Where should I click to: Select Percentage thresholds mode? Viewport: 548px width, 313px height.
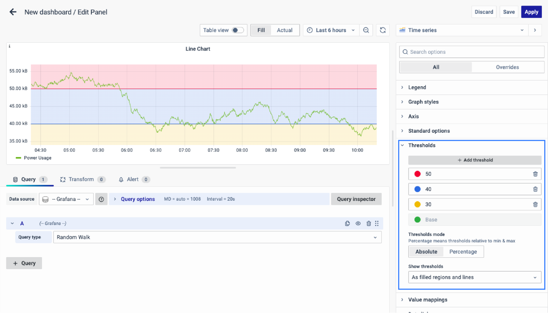tap(463, 252)
